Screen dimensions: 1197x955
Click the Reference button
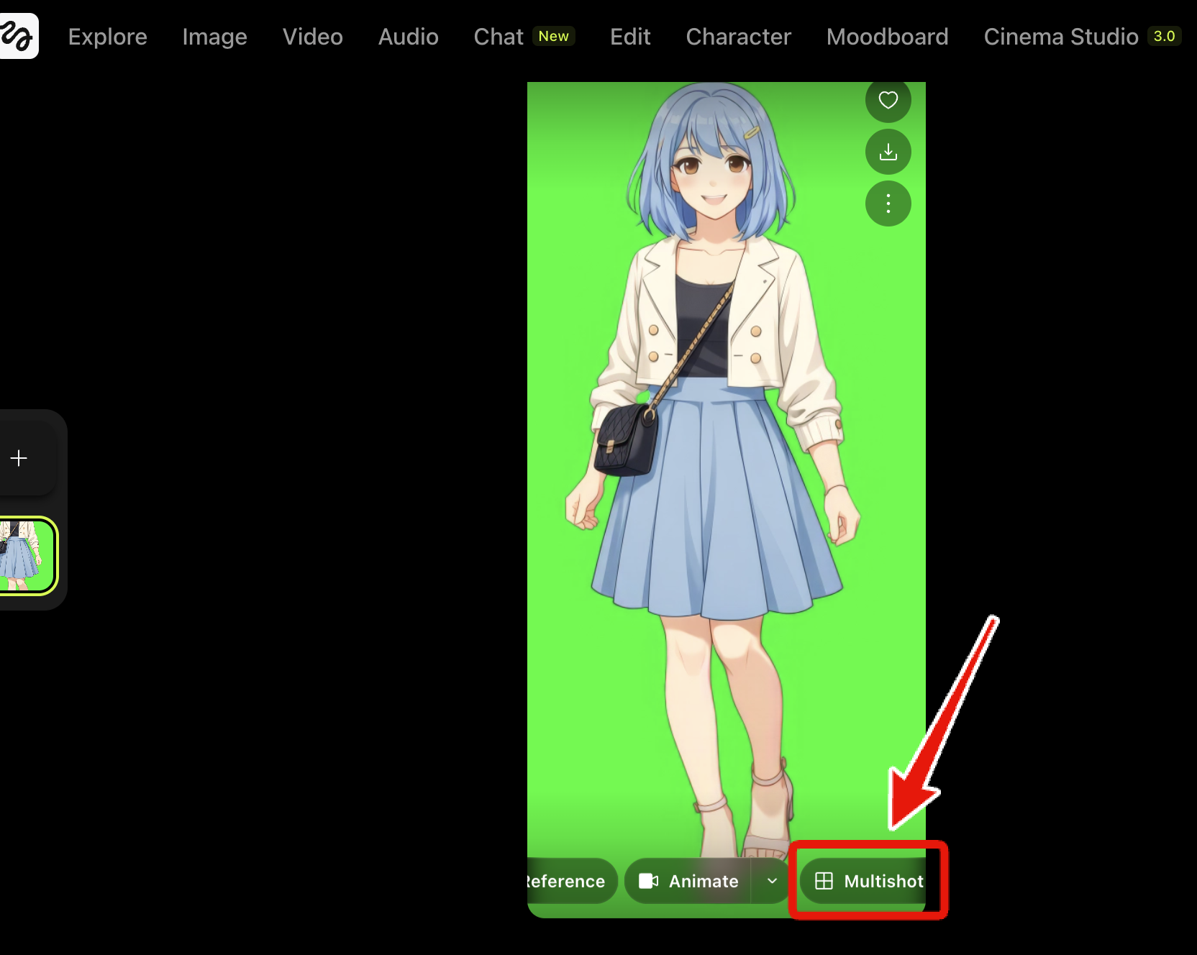coord(568,881)
